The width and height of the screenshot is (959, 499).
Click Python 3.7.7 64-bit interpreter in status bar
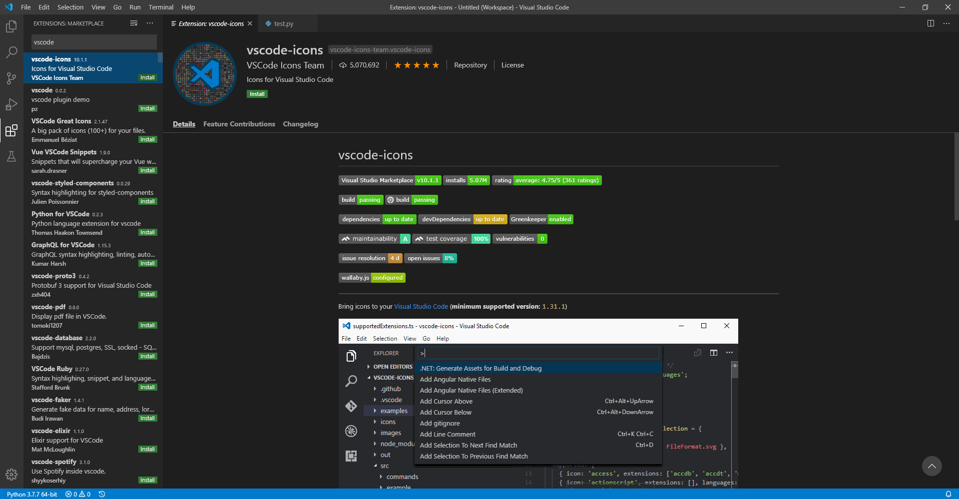[x=32, y=494]
